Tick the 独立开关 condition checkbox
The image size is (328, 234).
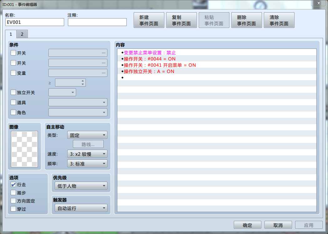[x=13, y=92]
